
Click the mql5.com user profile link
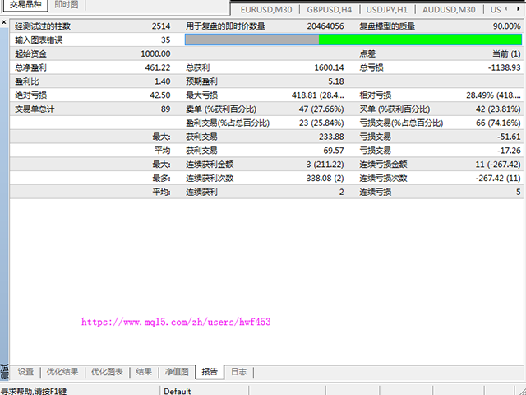[176, 322]
